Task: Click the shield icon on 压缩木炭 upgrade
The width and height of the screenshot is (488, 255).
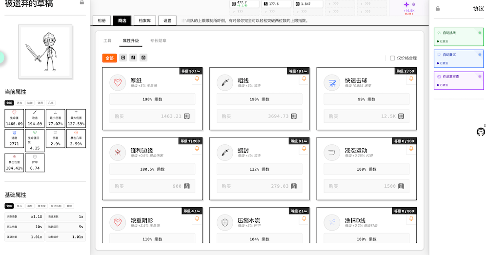Action: pos(224,222)
